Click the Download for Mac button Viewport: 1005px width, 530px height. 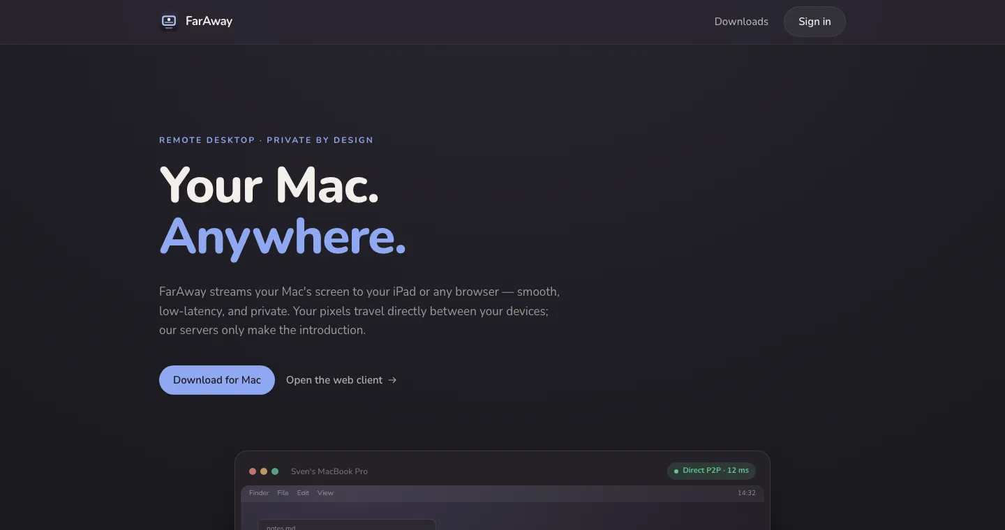coord(217,380)
